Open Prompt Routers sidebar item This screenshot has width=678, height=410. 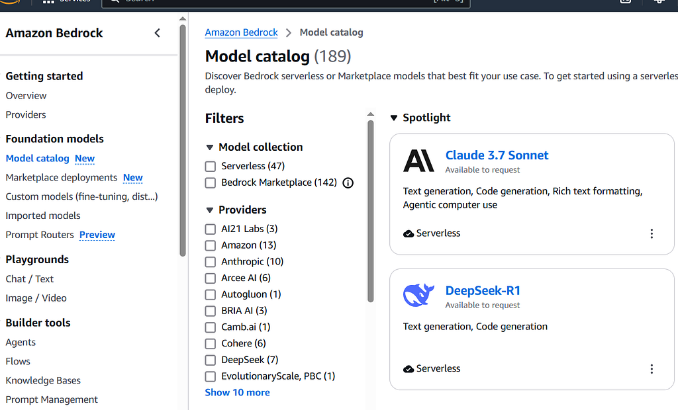[x=40, y=235]
